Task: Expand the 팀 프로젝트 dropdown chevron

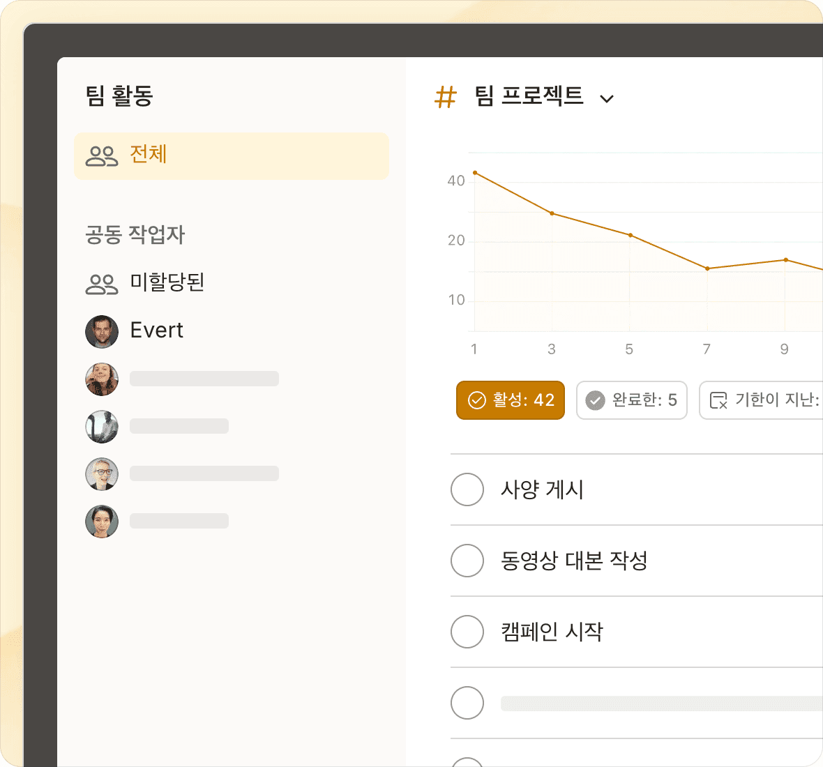Action: point(607,99)
